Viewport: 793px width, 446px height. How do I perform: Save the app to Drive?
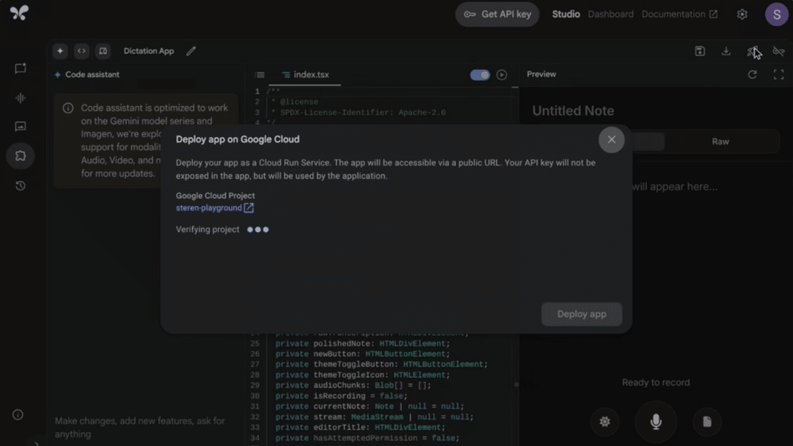point(700,50)
